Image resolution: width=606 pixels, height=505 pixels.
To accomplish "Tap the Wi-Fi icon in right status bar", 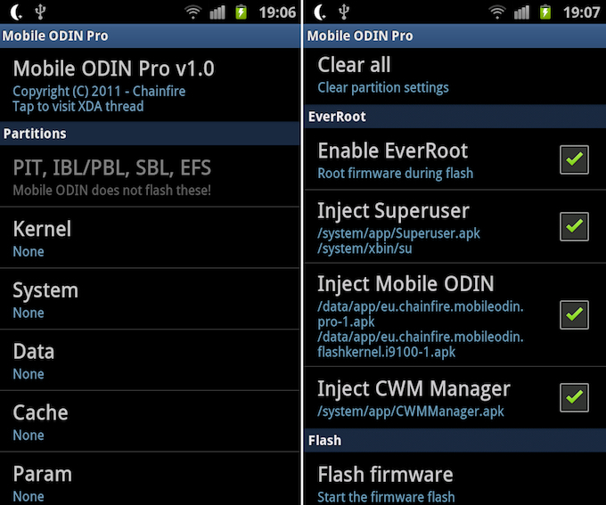I will pyautogui.click(x=498, y=12).
